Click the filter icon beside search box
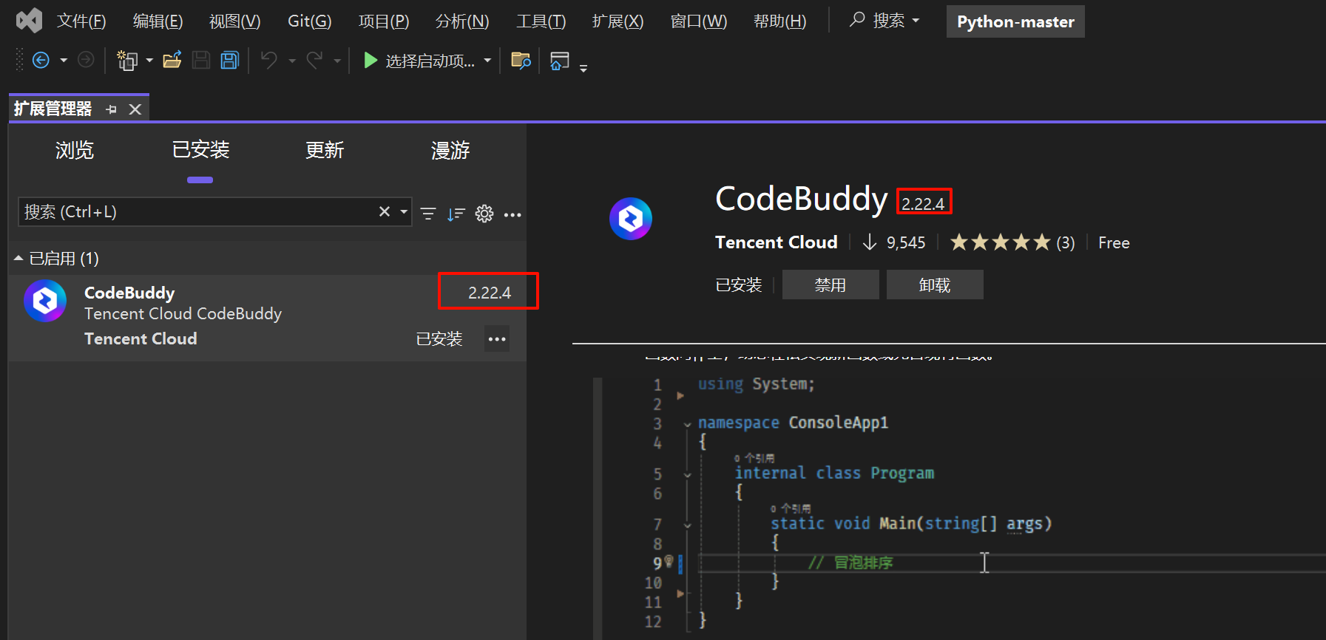 tap(428, 214)
